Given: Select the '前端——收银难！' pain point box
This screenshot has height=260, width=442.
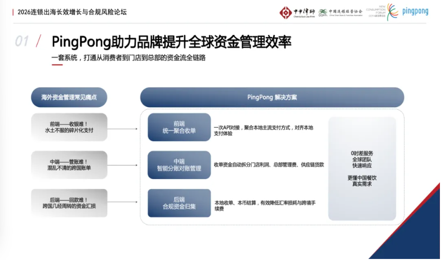Looking at the screenshot, I should tap(69, 127).
